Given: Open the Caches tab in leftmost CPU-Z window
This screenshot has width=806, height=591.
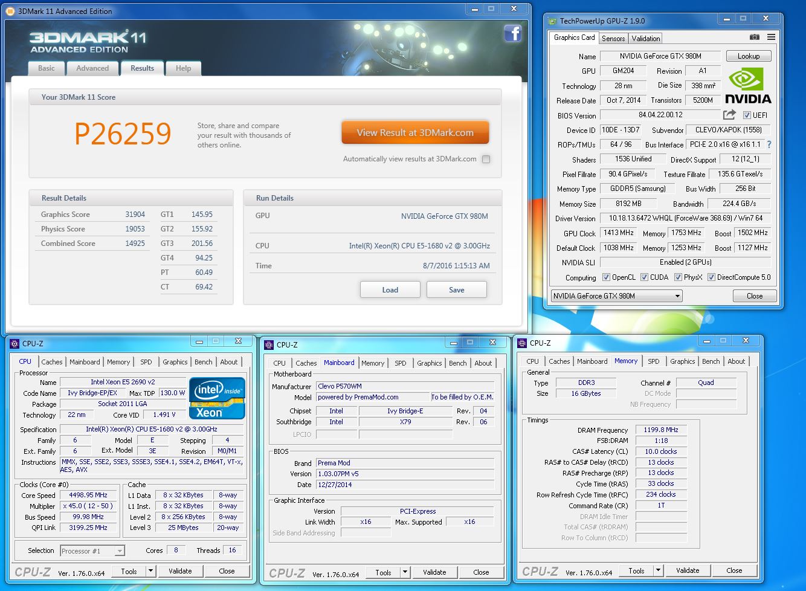Looking at the screenshot, I should point(52,362).
